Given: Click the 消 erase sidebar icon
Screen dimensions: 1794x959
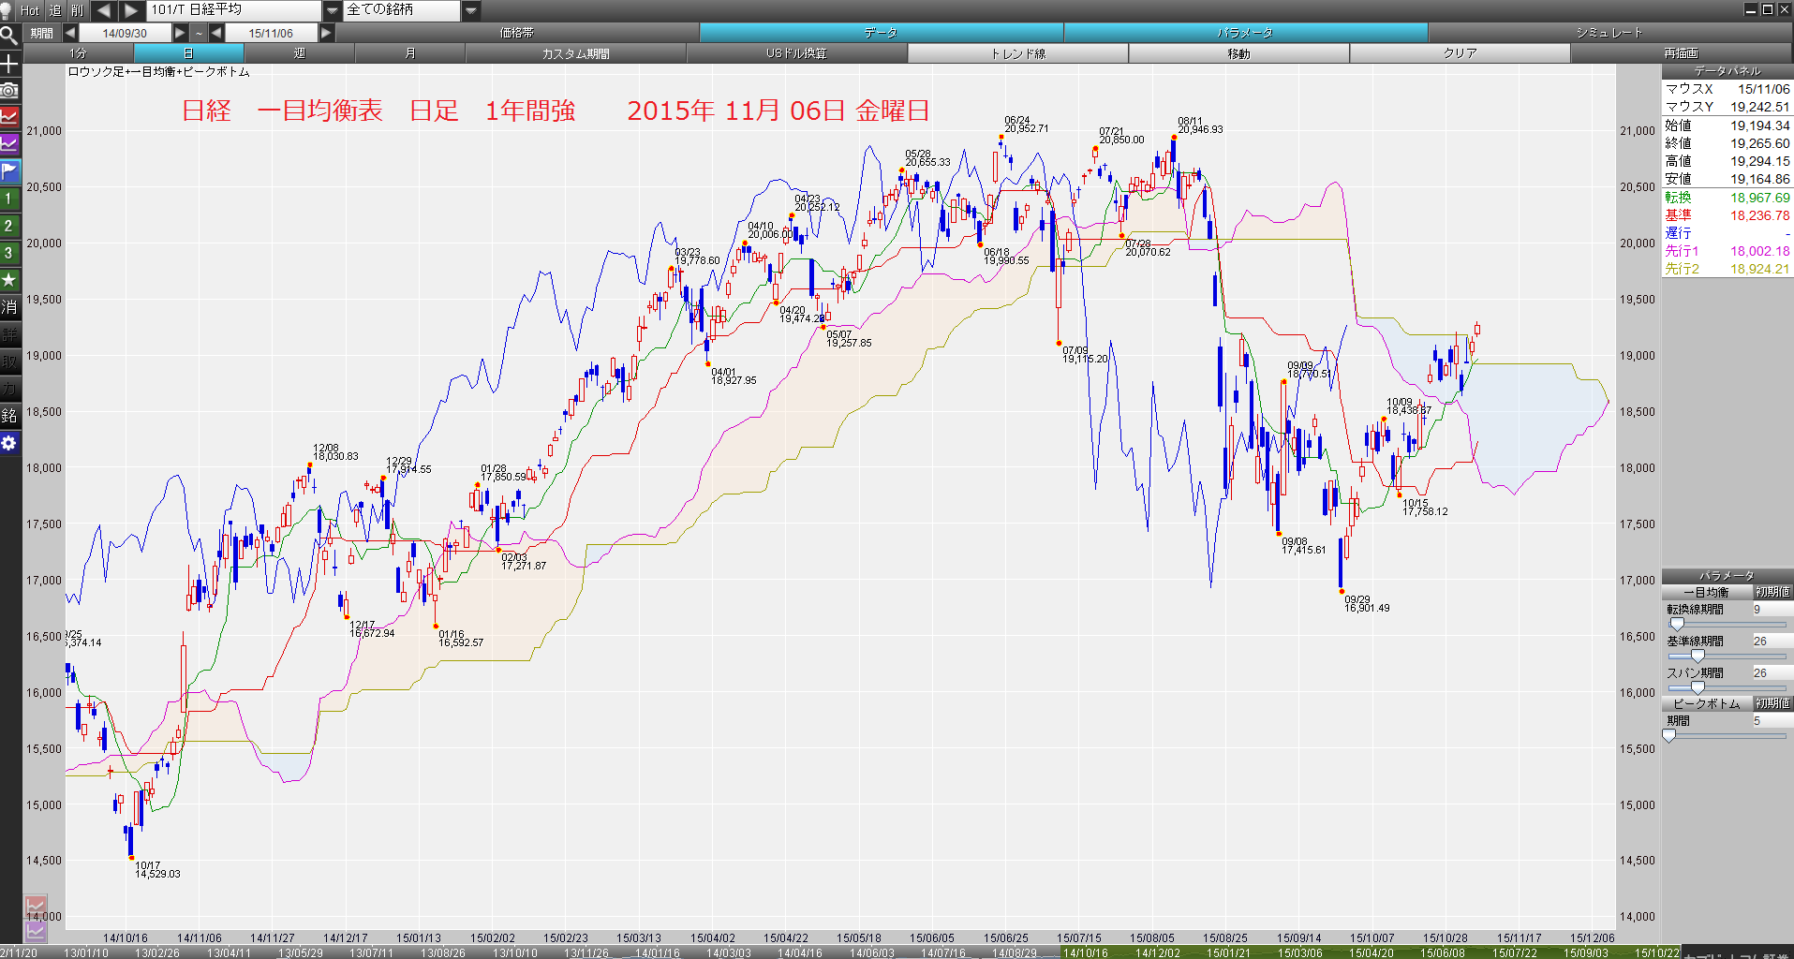Looking at the screenshot, I should [x=9, y=307].
